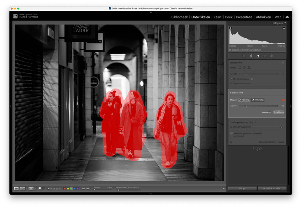
Task: Apply the purple color label
Action: [77, 188]
